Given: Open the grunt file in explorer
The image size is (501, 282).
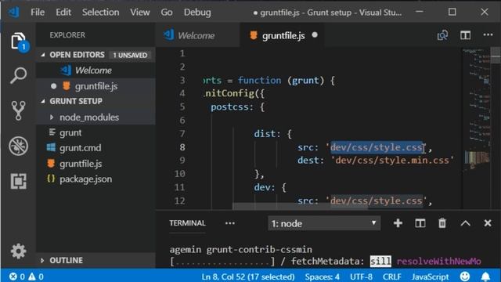Looking at the screenshot, I should [96, 132].
